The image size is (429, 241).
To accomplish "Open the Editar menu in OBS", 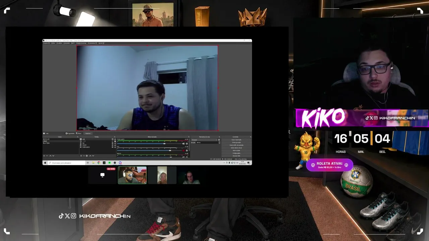I will point(53,43).
